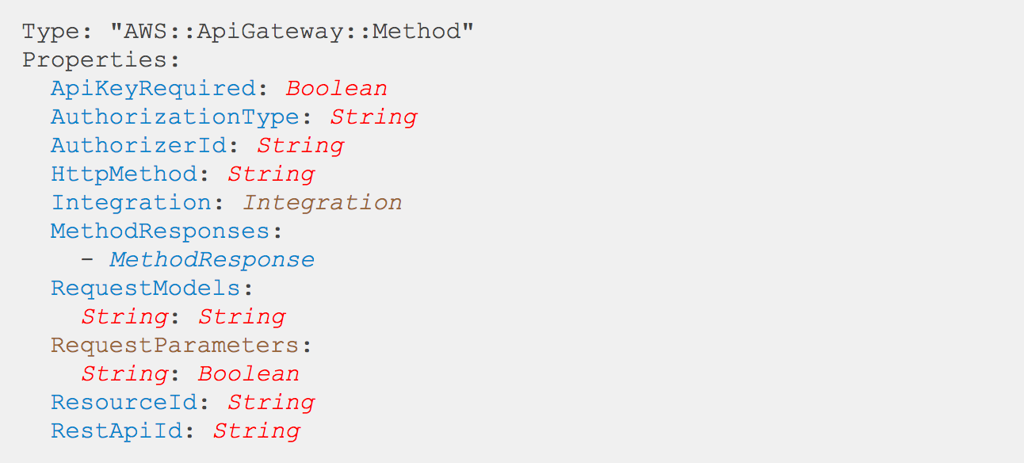This screenshot has height=463, width=1024.
Task: Click the ApiKeyRequired property link
Action: point(153,88)
